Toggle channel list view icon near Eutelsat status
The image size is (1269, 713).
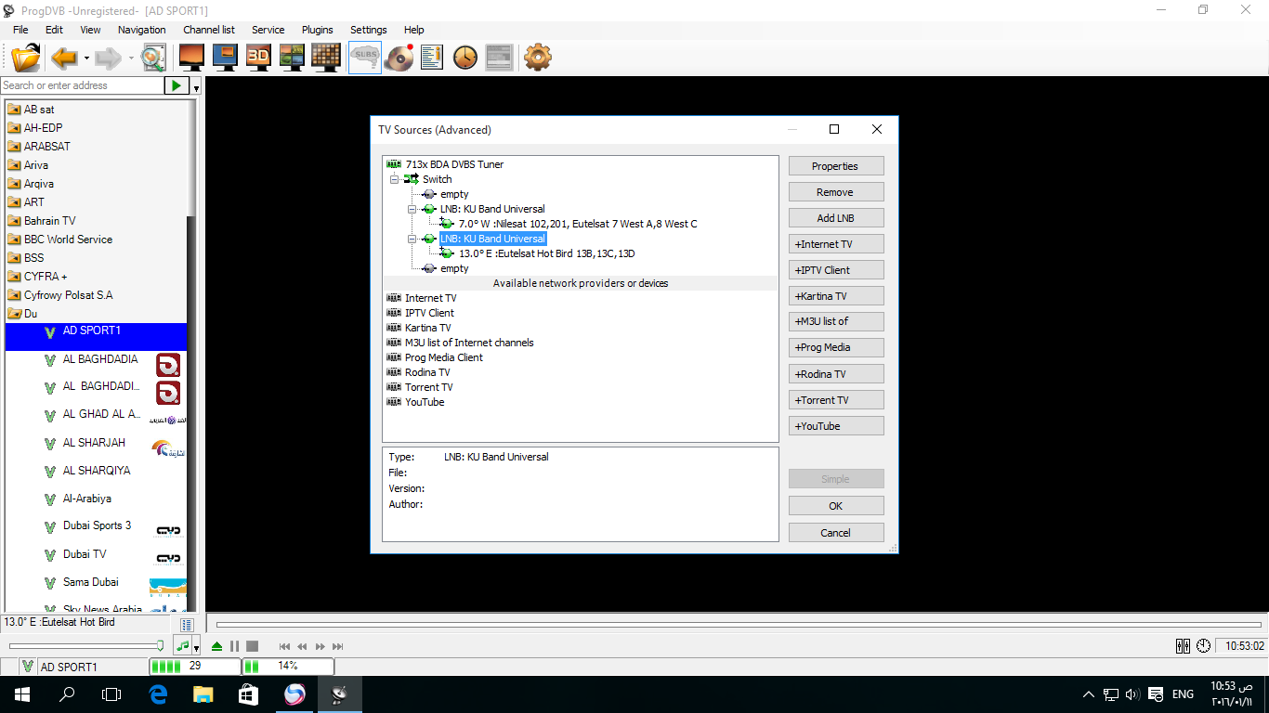[187, 625]
